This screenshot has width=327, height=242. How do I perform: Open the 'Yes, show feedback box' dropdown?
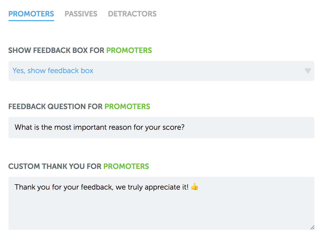click(159, 71)
